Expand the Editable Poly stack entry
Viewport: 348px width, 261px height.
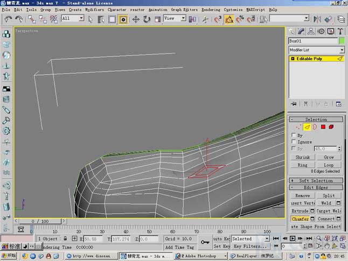point(293,59)
